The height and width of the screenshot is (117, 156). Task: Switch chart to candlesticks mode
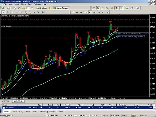98,8
